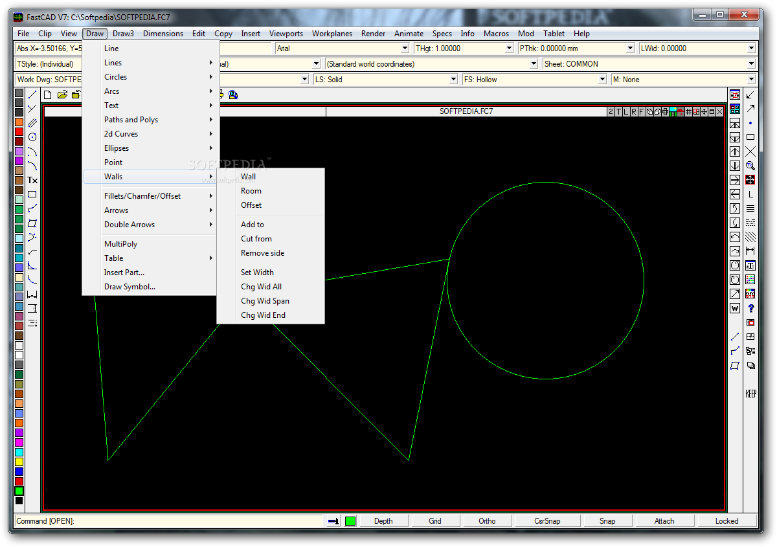Click the MultiPoly menu entry
777x547 pixels.
[x=150, y=244]
